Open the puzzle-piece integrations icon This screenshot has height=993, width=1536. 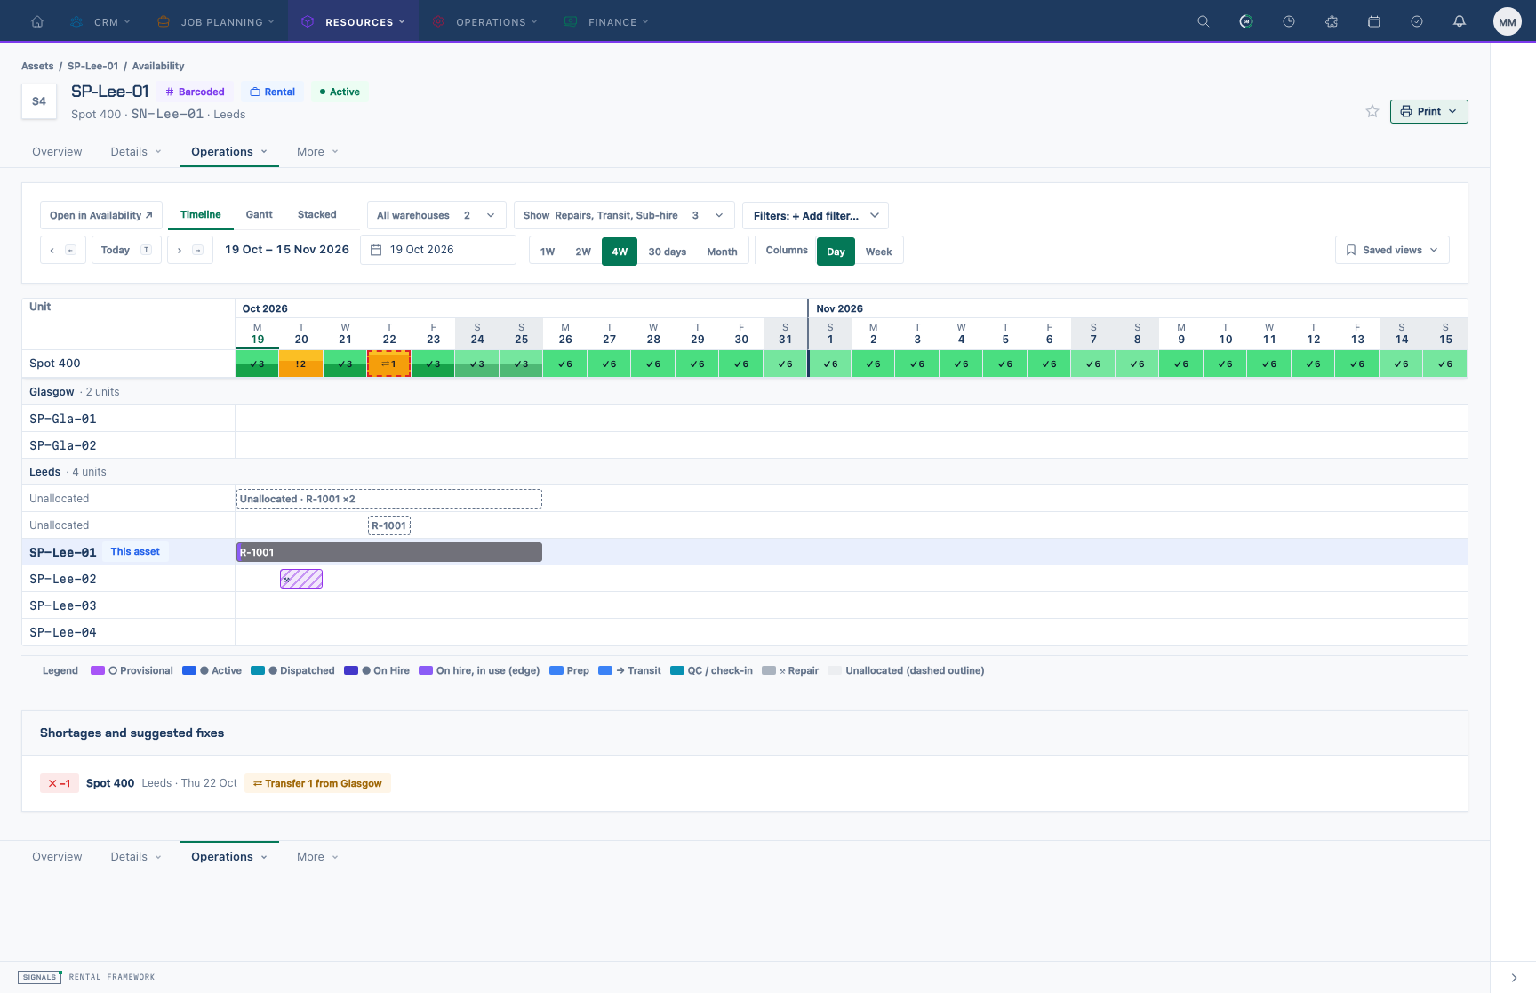click(x=1332, y=21)
